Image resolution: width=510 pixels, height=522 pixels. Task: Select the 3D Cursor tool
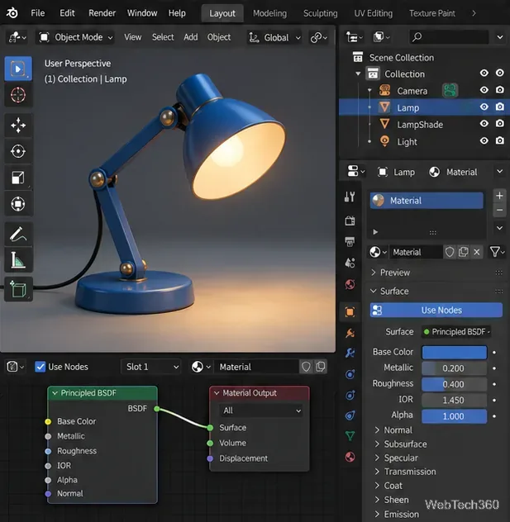[x=18, y=95]
